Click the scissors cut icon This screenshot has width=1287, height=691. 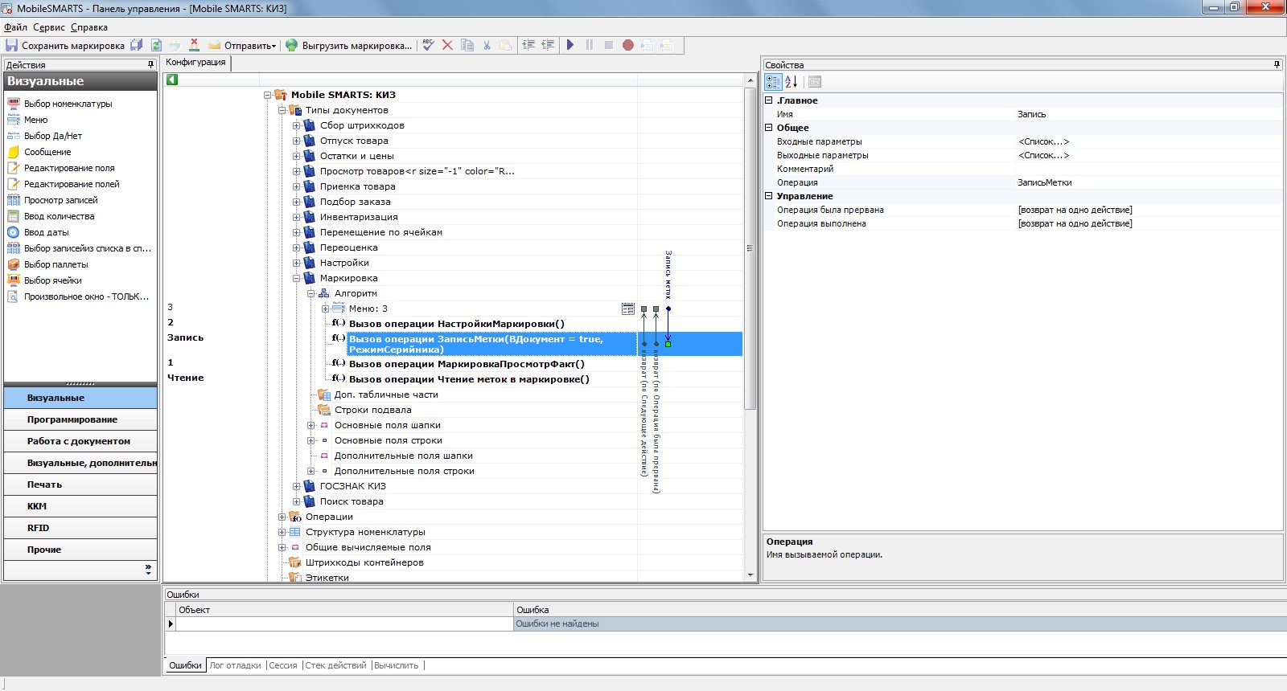click(x=487, y=45)
